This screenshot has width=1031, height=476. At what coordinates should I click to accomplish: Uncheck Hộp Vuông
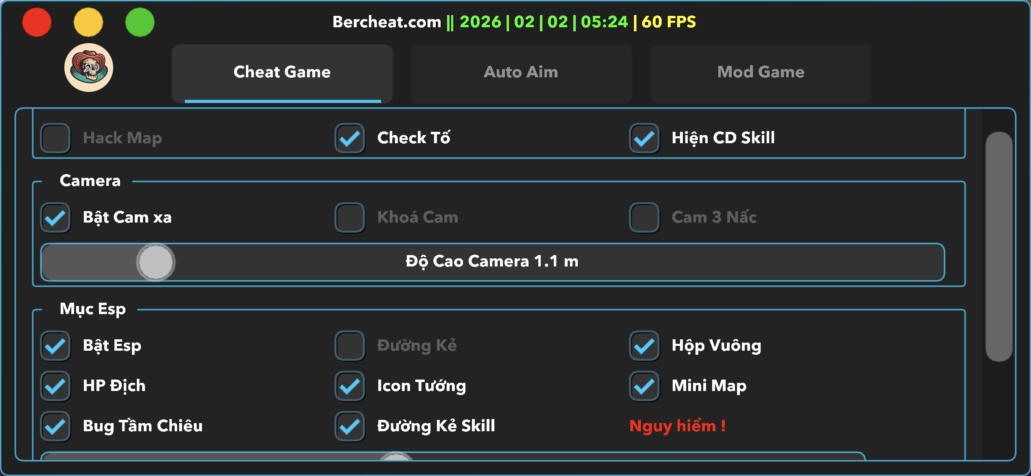[643, 345]
